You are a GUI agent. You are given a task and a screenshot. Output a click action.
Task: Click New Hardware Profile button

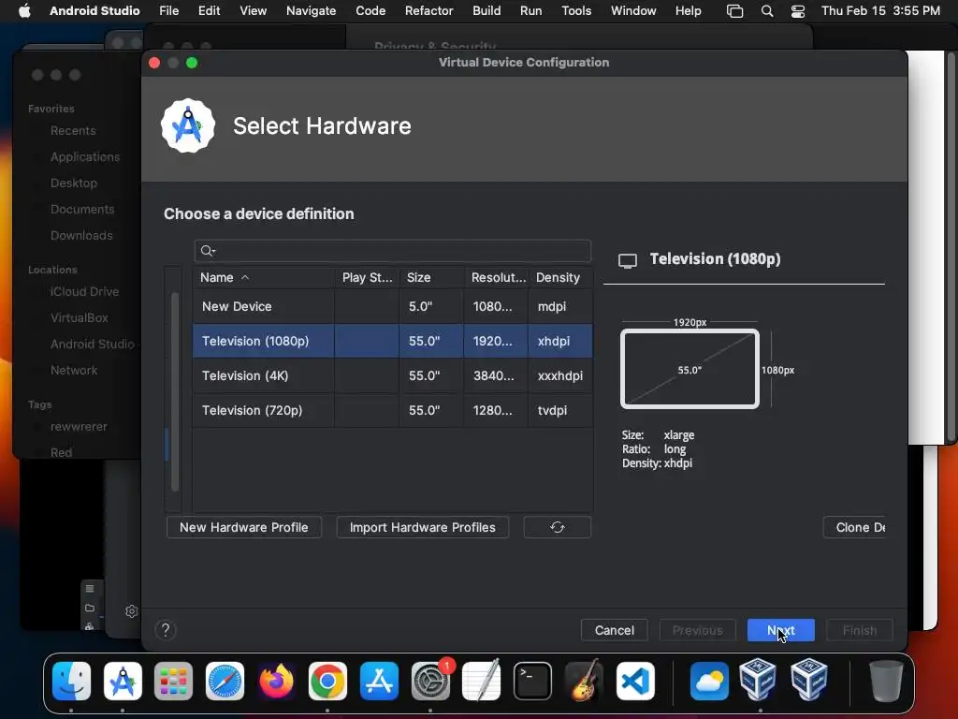tap(244, 527)
